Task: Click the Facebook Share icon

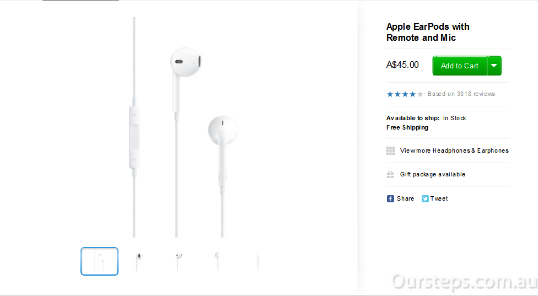Action: point(390,198)
